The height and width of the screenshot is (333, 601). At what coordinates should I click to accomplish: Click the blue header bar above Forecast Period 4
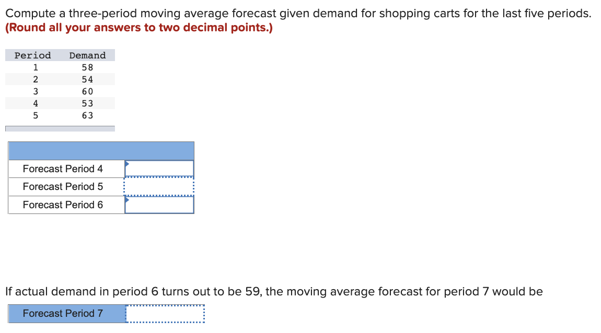point(101,150)
